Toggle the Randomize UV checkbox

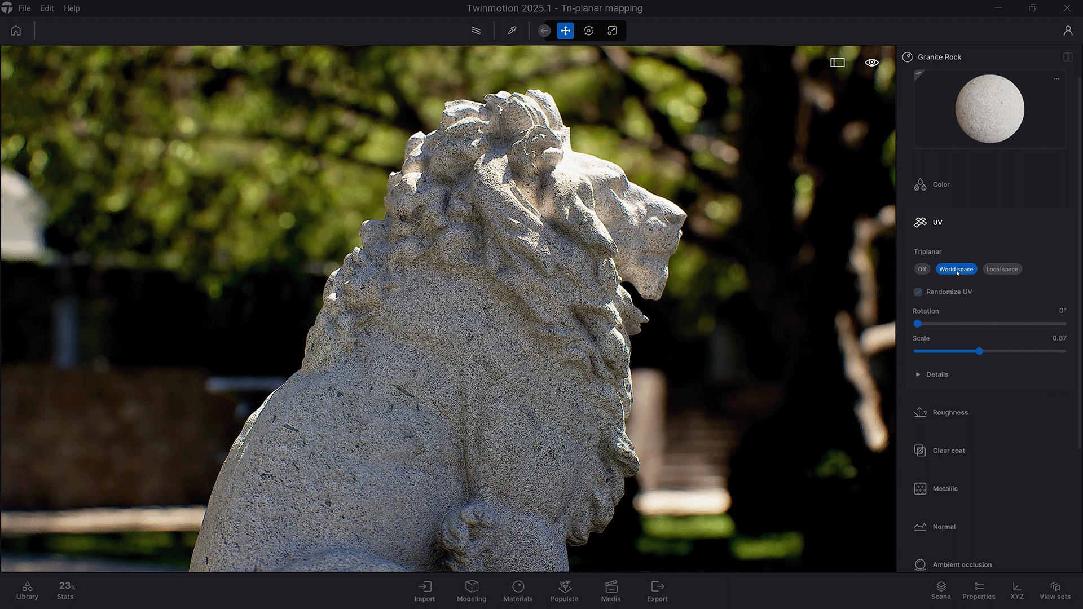tap(918, 292)
